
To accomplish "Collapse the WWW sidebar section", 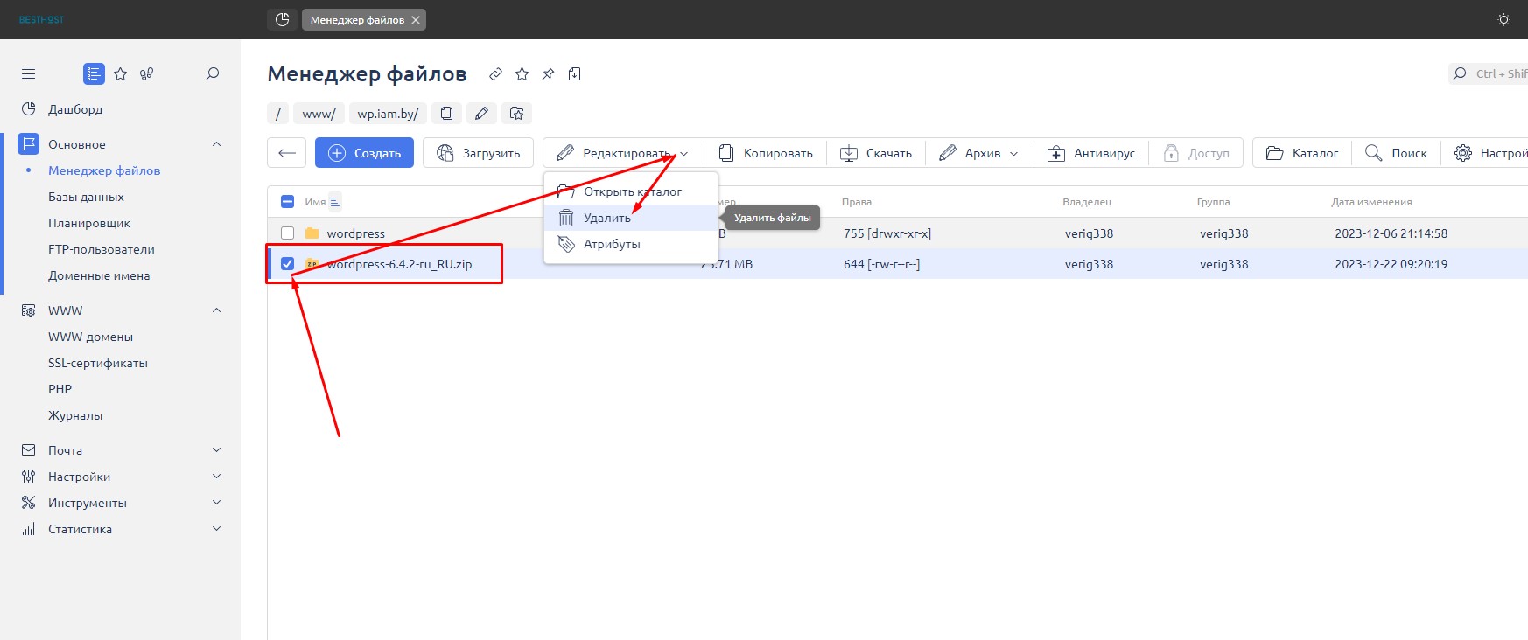I will (x=216, y=310).
